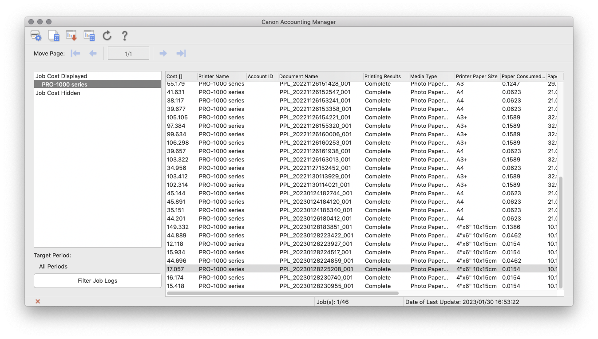This screenshot has height=339, width=598.
Task: Sort by the Media Type column header
Action: (x=424, y=76)
